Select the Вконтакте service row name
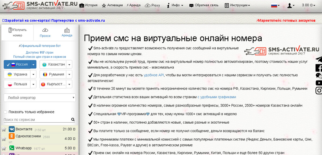322x155 pixels. (x=24, y=129)
